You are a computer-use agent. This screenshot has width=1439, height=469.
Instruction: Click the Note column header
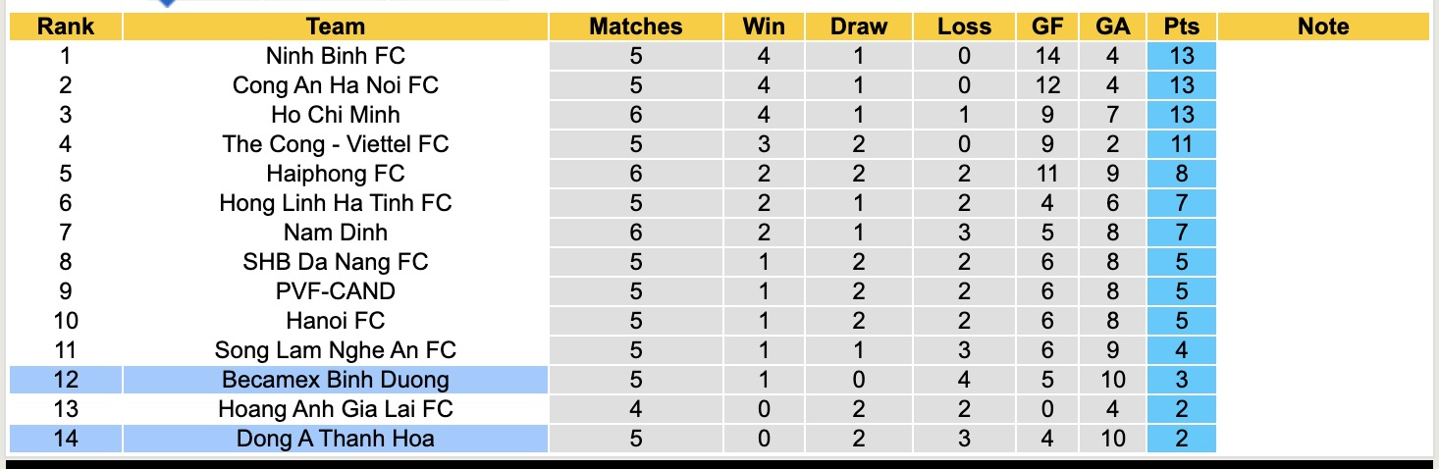pos(1322,26)
